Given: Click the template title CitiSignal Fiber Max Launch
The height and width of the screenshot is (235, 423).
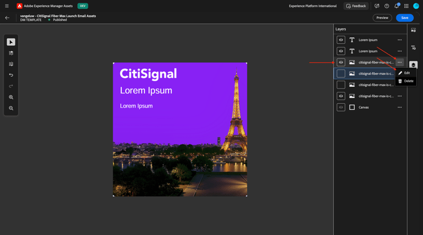Looking at the screenshot, I should click(58, 16).
